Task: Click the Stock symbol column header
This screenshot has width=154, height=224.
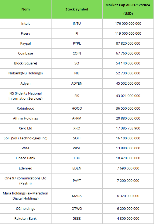Action: click(x=77, y=9)
